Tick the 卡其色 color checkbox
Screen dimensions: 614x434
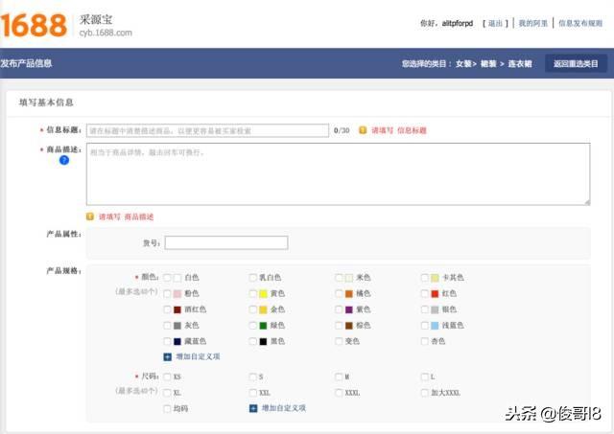coord(425,278)
